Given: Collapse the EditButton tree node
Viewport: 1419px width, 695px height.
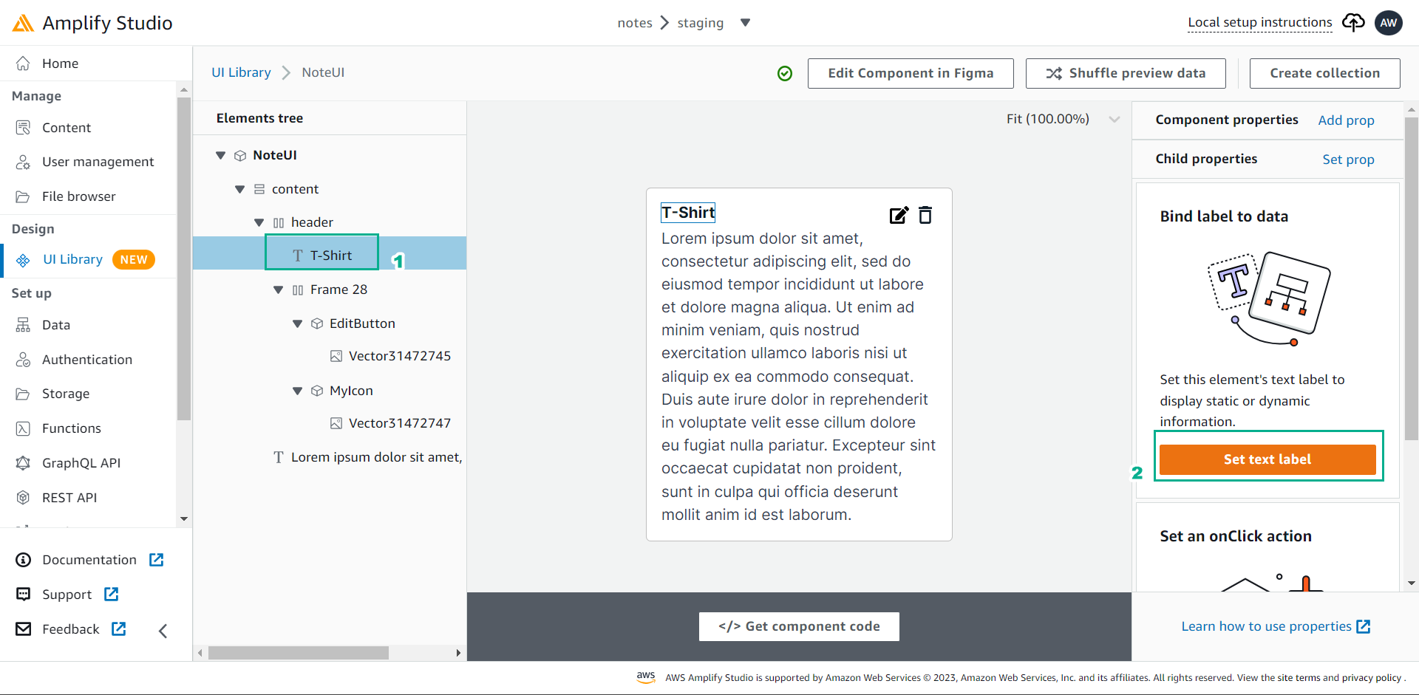Looking at the screenshot, I should click(x=297, y=323).
